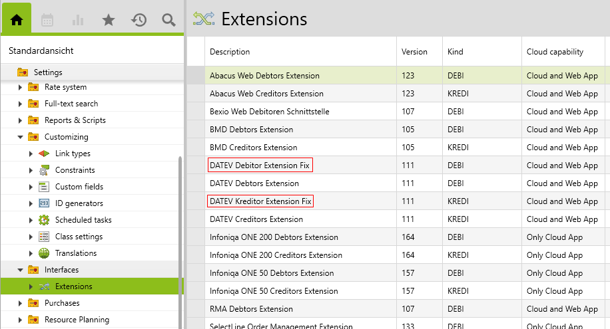Open the bar chart statistics icon
Image resolution: width=610 pixels, height=329 pixels.
pos(78,20)
